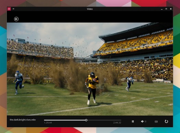The height and width of the screenshot is (133, 180).
Task: Unmute audio via the muted speaker icon
Action: click(143, 121)
